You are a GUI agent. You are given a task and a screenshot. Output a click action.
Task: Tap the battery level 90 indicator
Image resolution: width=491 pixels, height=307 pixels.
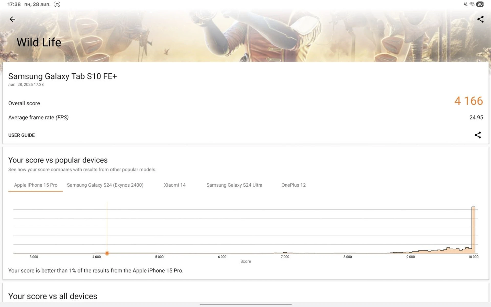coord(480,4)
